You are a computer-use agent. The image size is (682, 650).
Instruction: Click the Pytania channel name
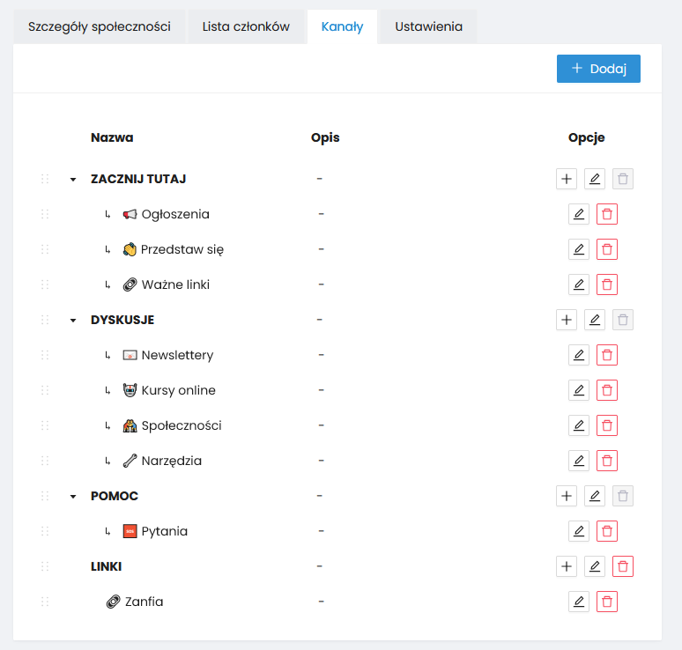click(x=164, y=531)
